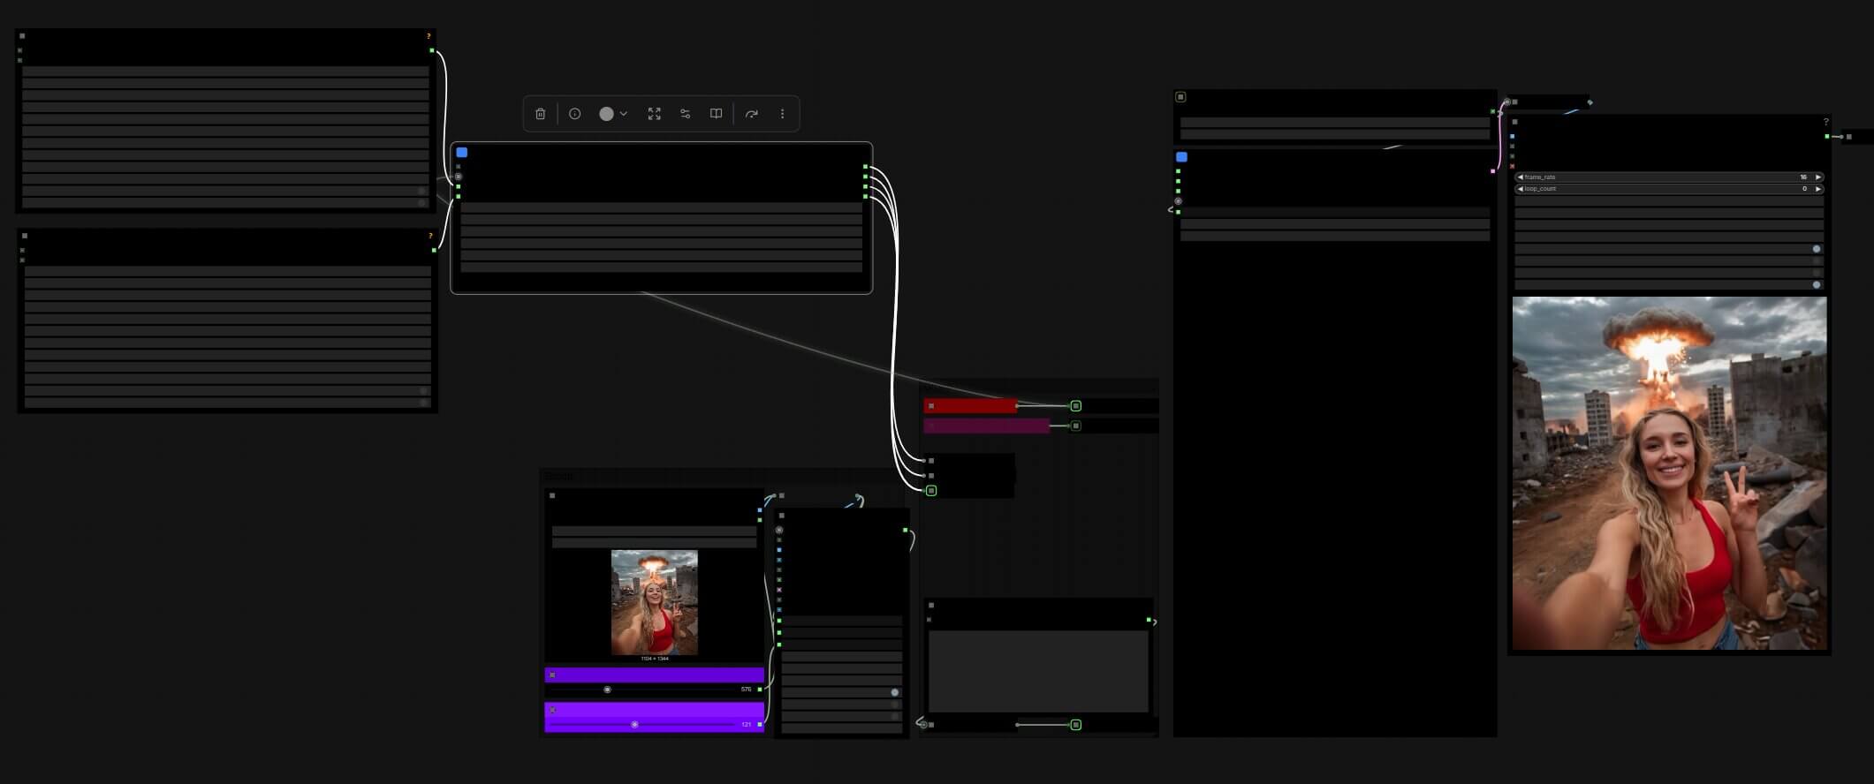Click the orange question mark on second left node
The image size is (1874, 784).
point(430,236)
